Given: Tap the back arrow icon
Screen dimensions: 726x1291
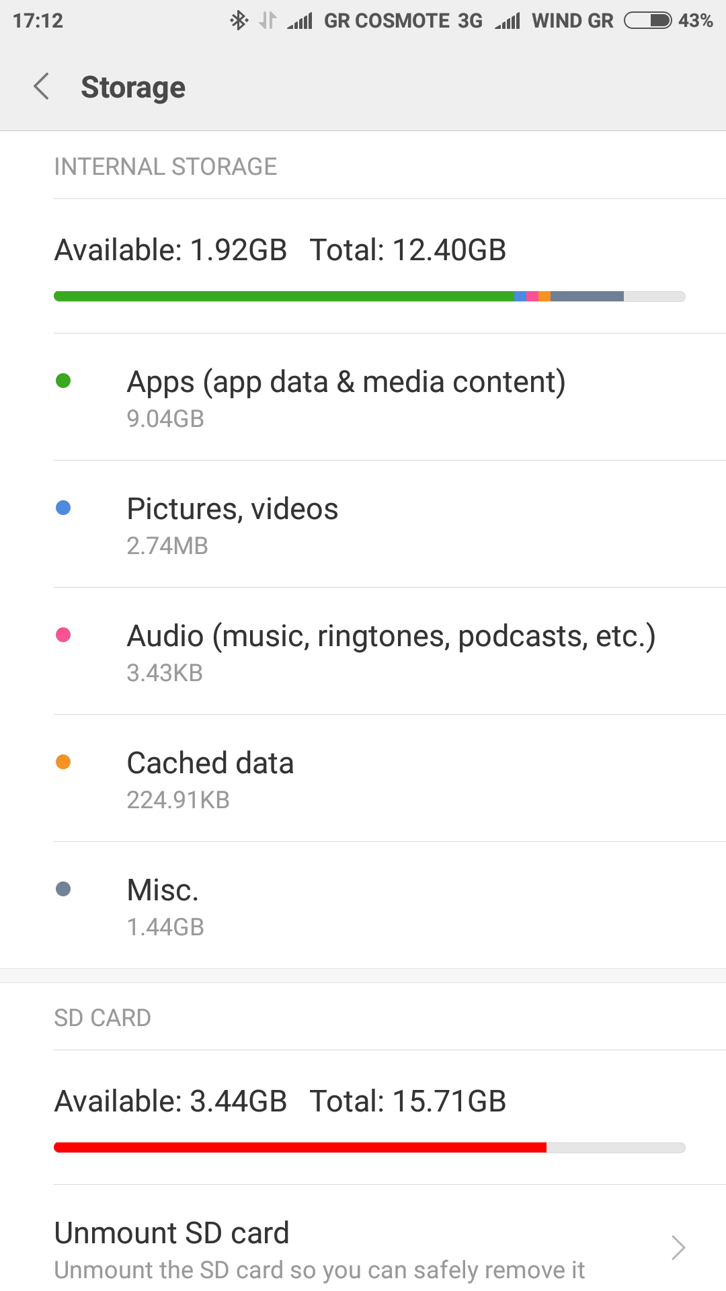Looking at the screenshot, I should coord(42,87).
